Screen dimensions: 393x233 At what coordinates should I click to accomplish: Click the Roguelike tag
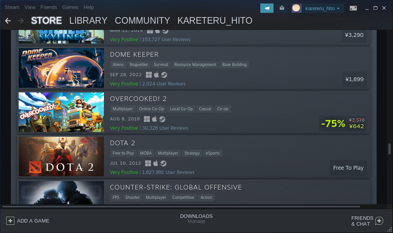pyautogui.click(x=139, y=64)
